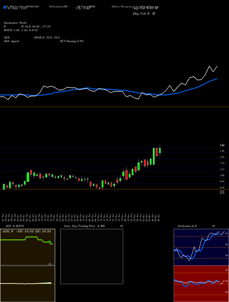Click the "(MGR) 0, 58.3, 58.3" ADX values

coord(47,38)
